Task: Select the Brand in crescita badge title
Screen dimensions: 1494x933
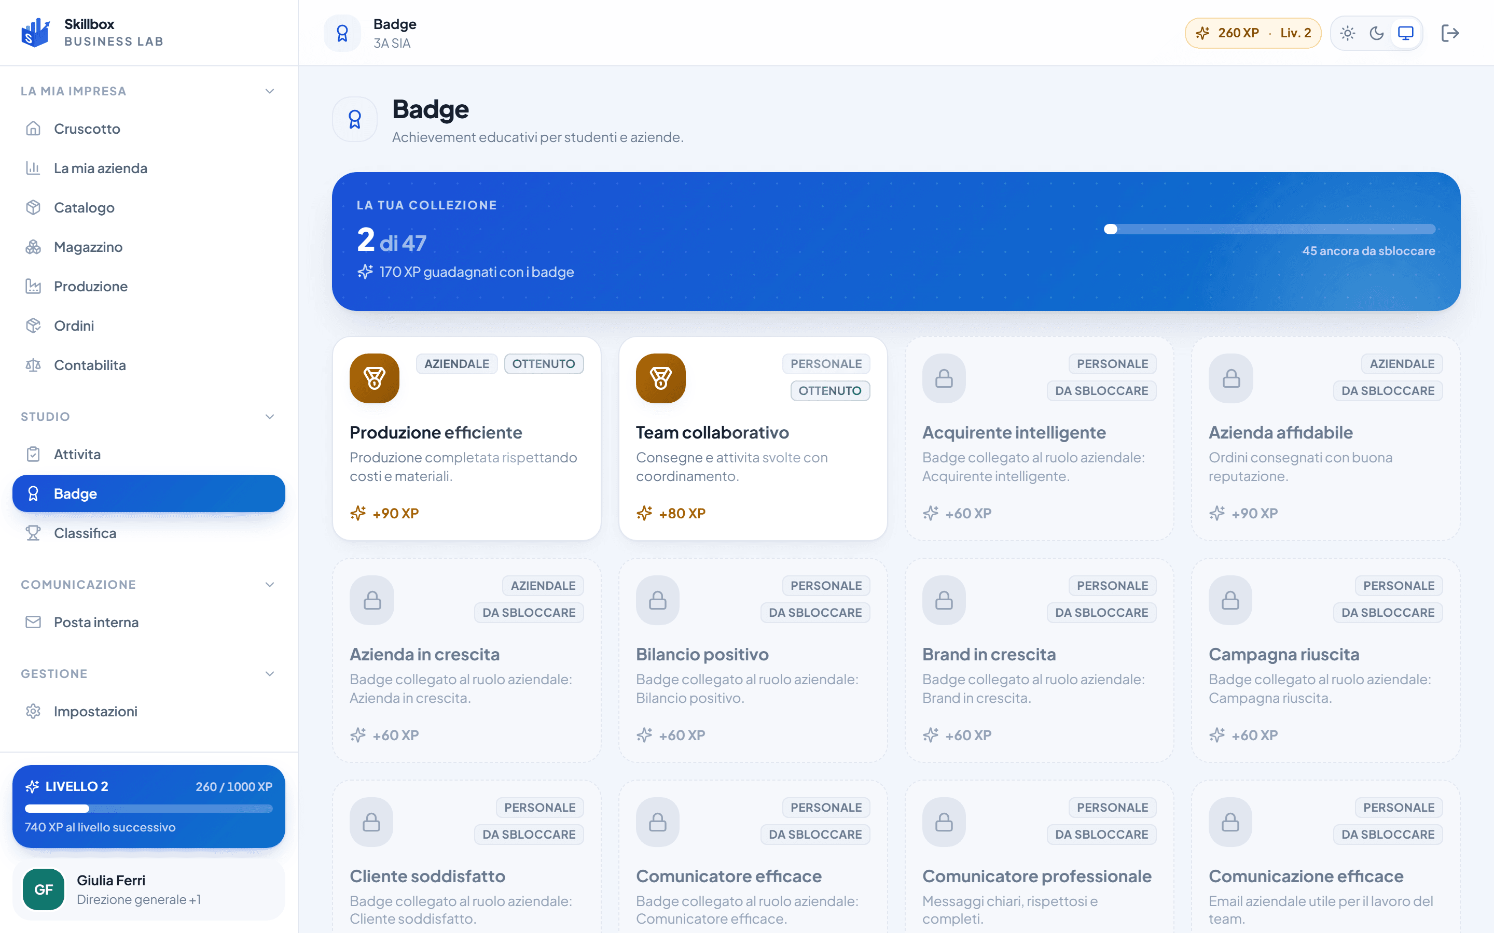Action: click(x=989, y=654)
